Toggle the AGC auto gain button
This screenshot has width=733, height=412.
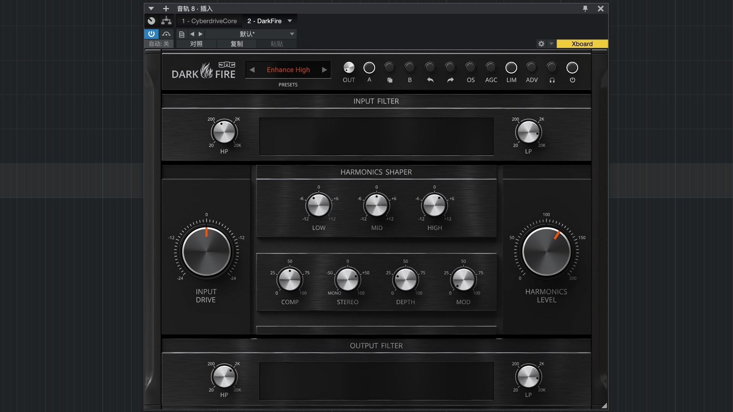[491, 68]
